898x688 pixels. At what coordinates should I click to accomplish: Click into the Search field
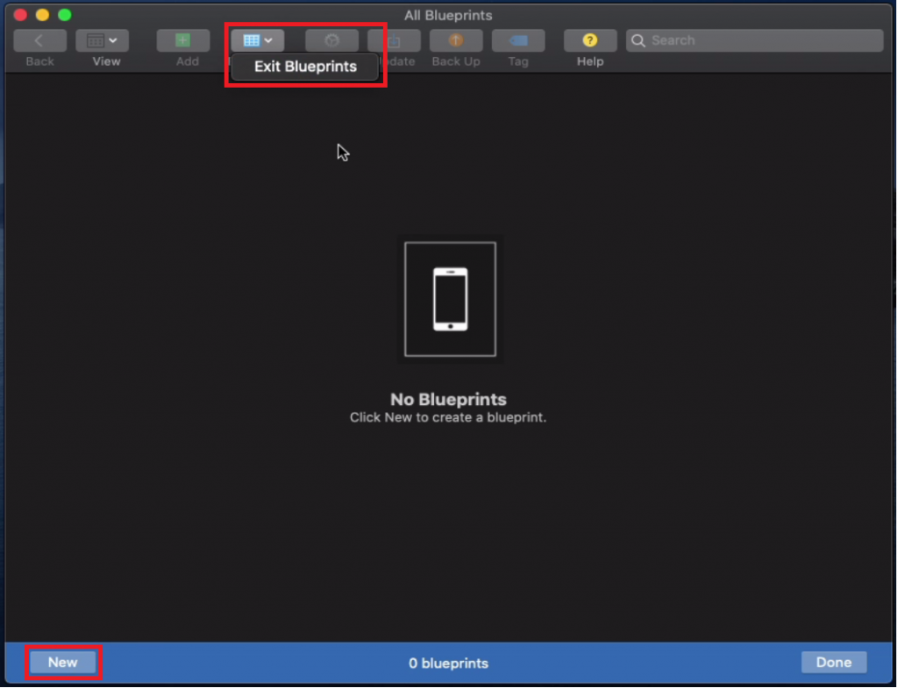coord(763,40)
